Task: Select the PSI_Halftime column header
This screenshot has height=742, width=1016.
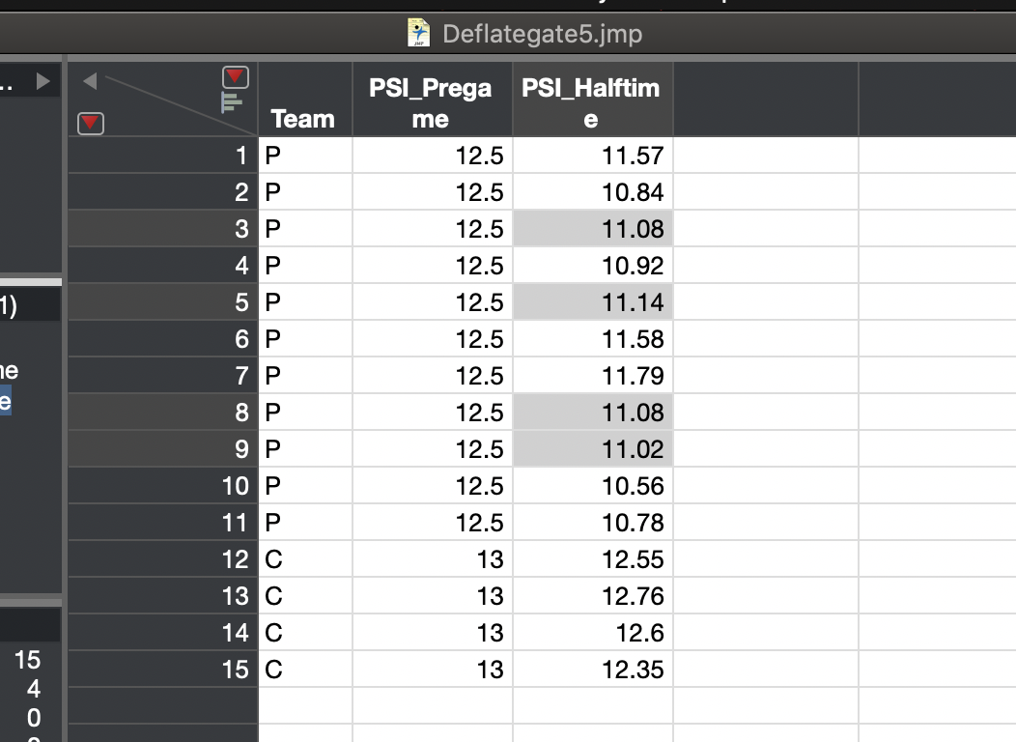Action: coord(592,99)
